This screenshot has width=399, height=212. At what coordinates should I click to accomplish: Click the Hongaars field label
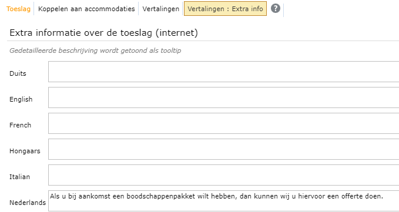point(25,152)
